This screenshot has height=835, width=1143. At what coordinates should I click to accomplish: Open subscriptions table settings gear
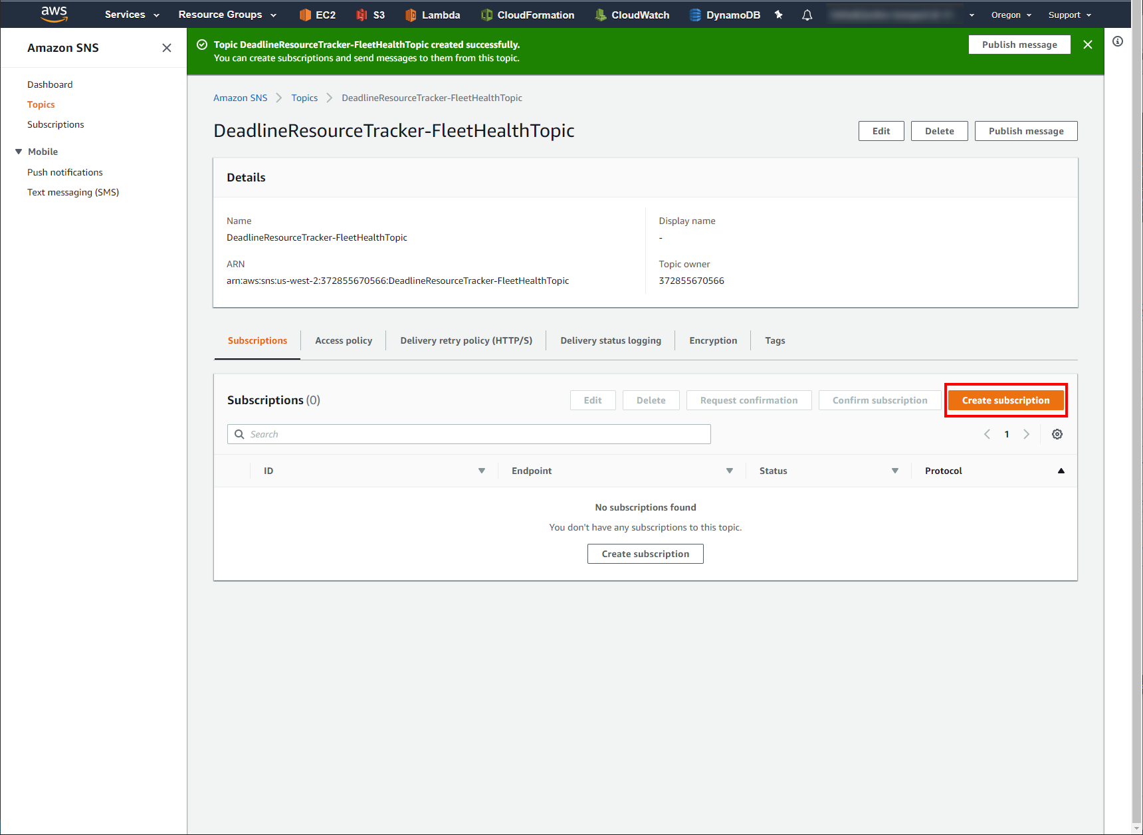(x=1057, y=434)
